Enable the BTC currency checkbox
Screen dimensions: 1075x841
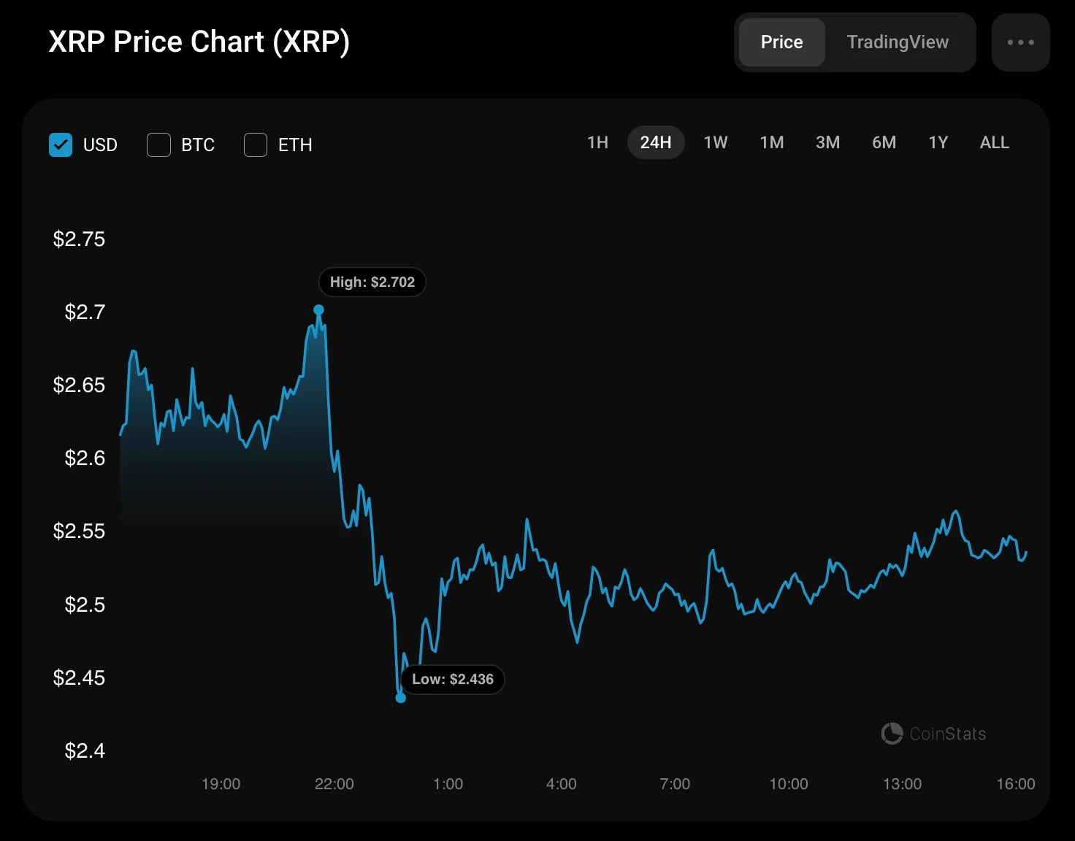click(158, 145)
